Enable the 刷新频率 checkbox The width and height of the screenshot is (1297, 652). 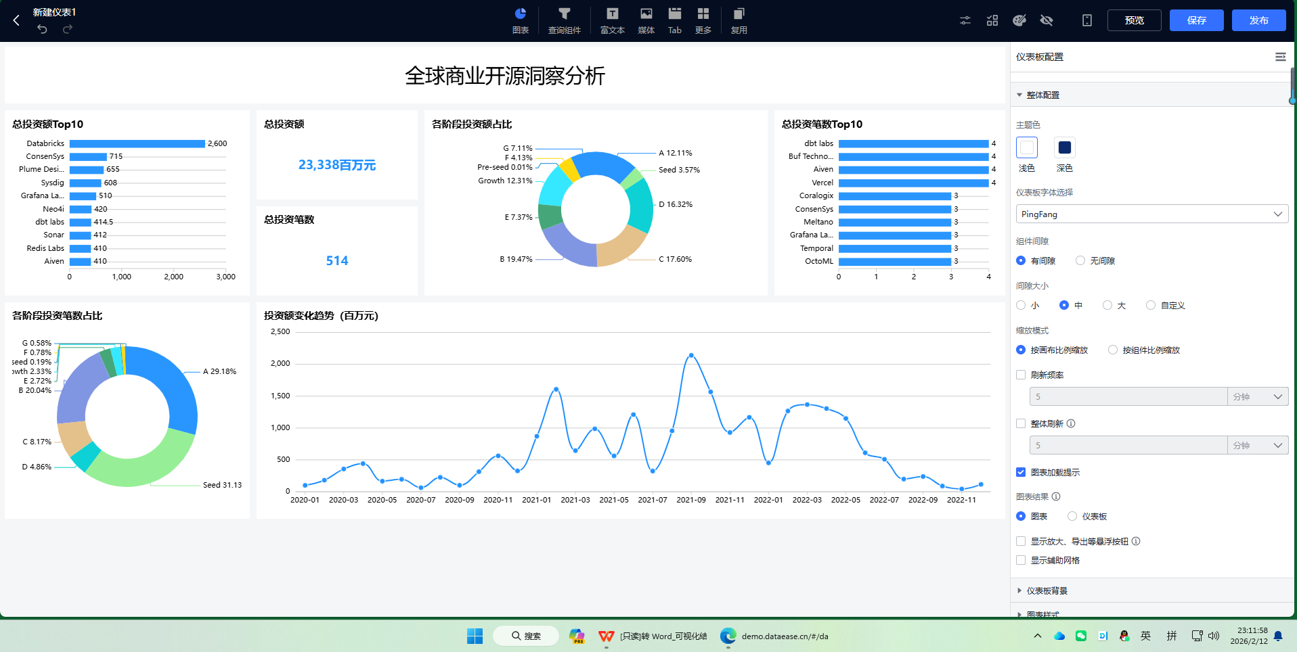click(1021, 375)
